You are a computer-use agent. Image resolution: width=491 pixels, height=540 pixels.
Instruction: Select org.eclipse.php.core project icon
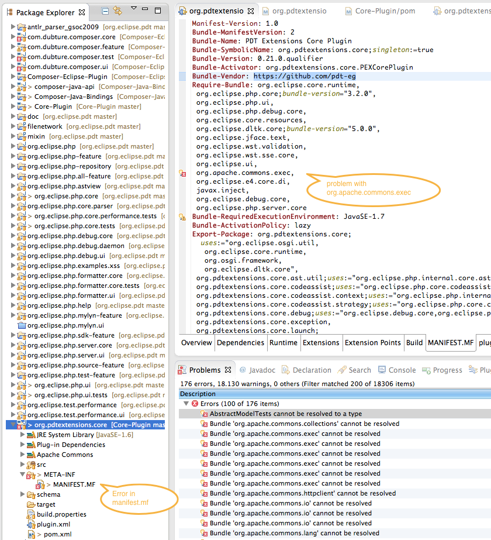[x=22, y=197]
